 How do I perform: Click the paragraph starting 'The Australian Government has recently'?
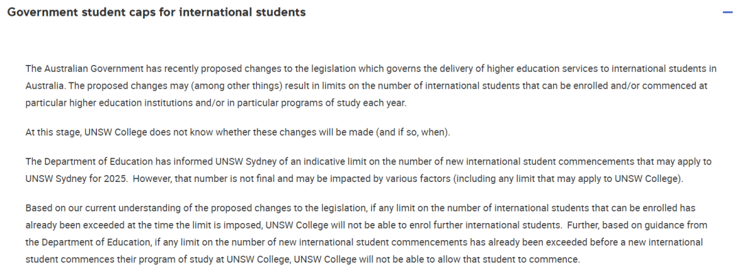click(x=371, y=86)
